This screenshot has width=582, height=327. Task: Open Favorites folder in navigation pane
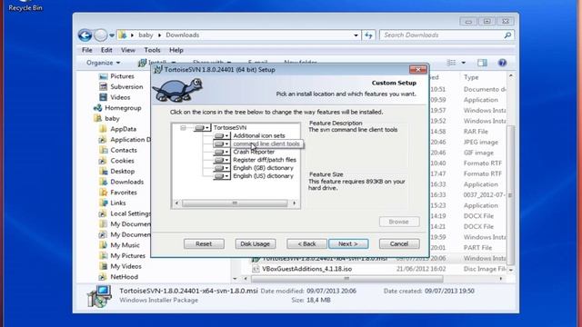pyautogui.click(x=124, y=193)
